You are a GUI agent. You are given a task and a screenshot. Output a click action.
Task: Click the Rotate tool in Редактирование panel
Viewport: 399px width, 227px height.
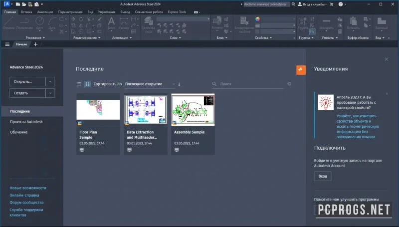point(81,19)
